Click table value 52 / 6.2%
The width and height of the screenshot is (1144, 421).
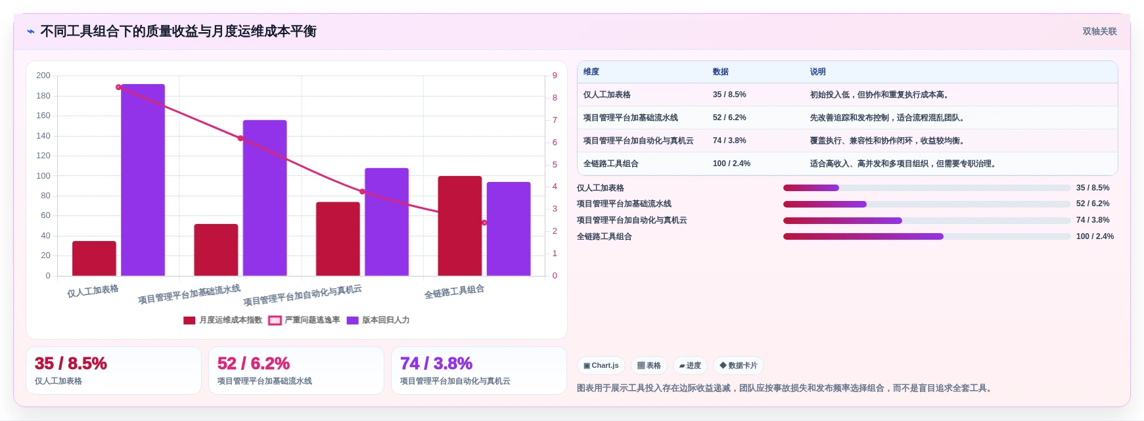(729, 118)
